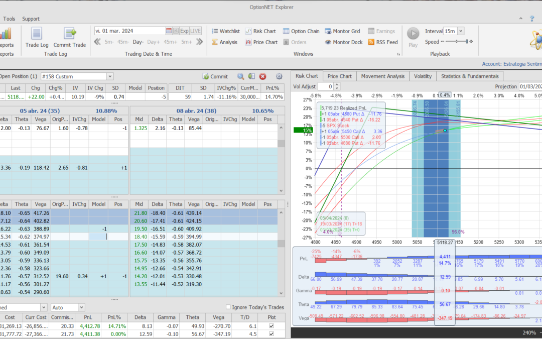Open the playback Interval 15m dropdown
The height and width of the screenshot is (339, 542).
click(x=461, y=31)
